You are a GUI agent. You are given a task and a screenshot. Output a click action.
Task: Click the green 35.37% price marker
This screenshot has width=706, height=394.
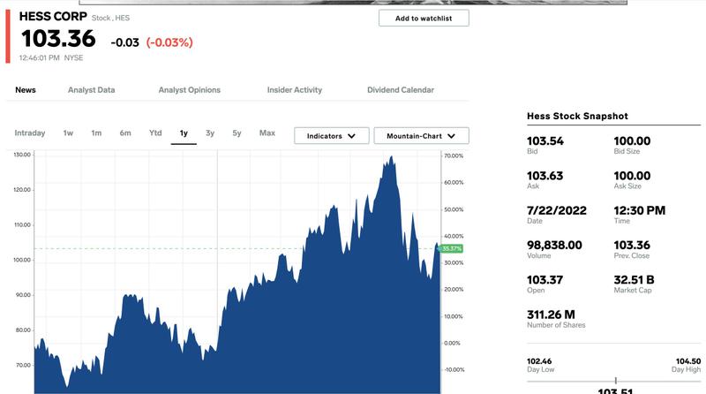(x=451, y=249)
